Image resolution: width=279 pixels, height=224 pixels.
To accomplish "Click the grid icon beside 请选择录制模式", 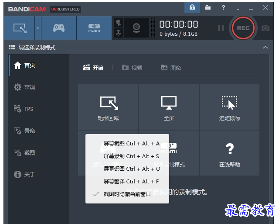I will tap(12, 47).
